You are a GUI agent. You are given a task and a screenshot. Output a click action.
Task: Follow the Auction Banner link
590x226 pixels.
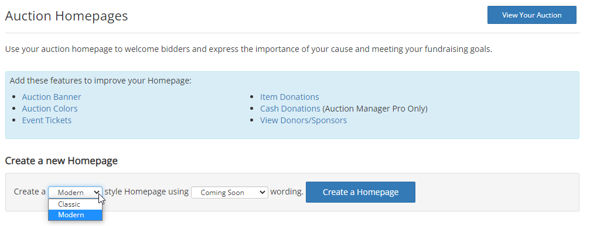[52, 97]
